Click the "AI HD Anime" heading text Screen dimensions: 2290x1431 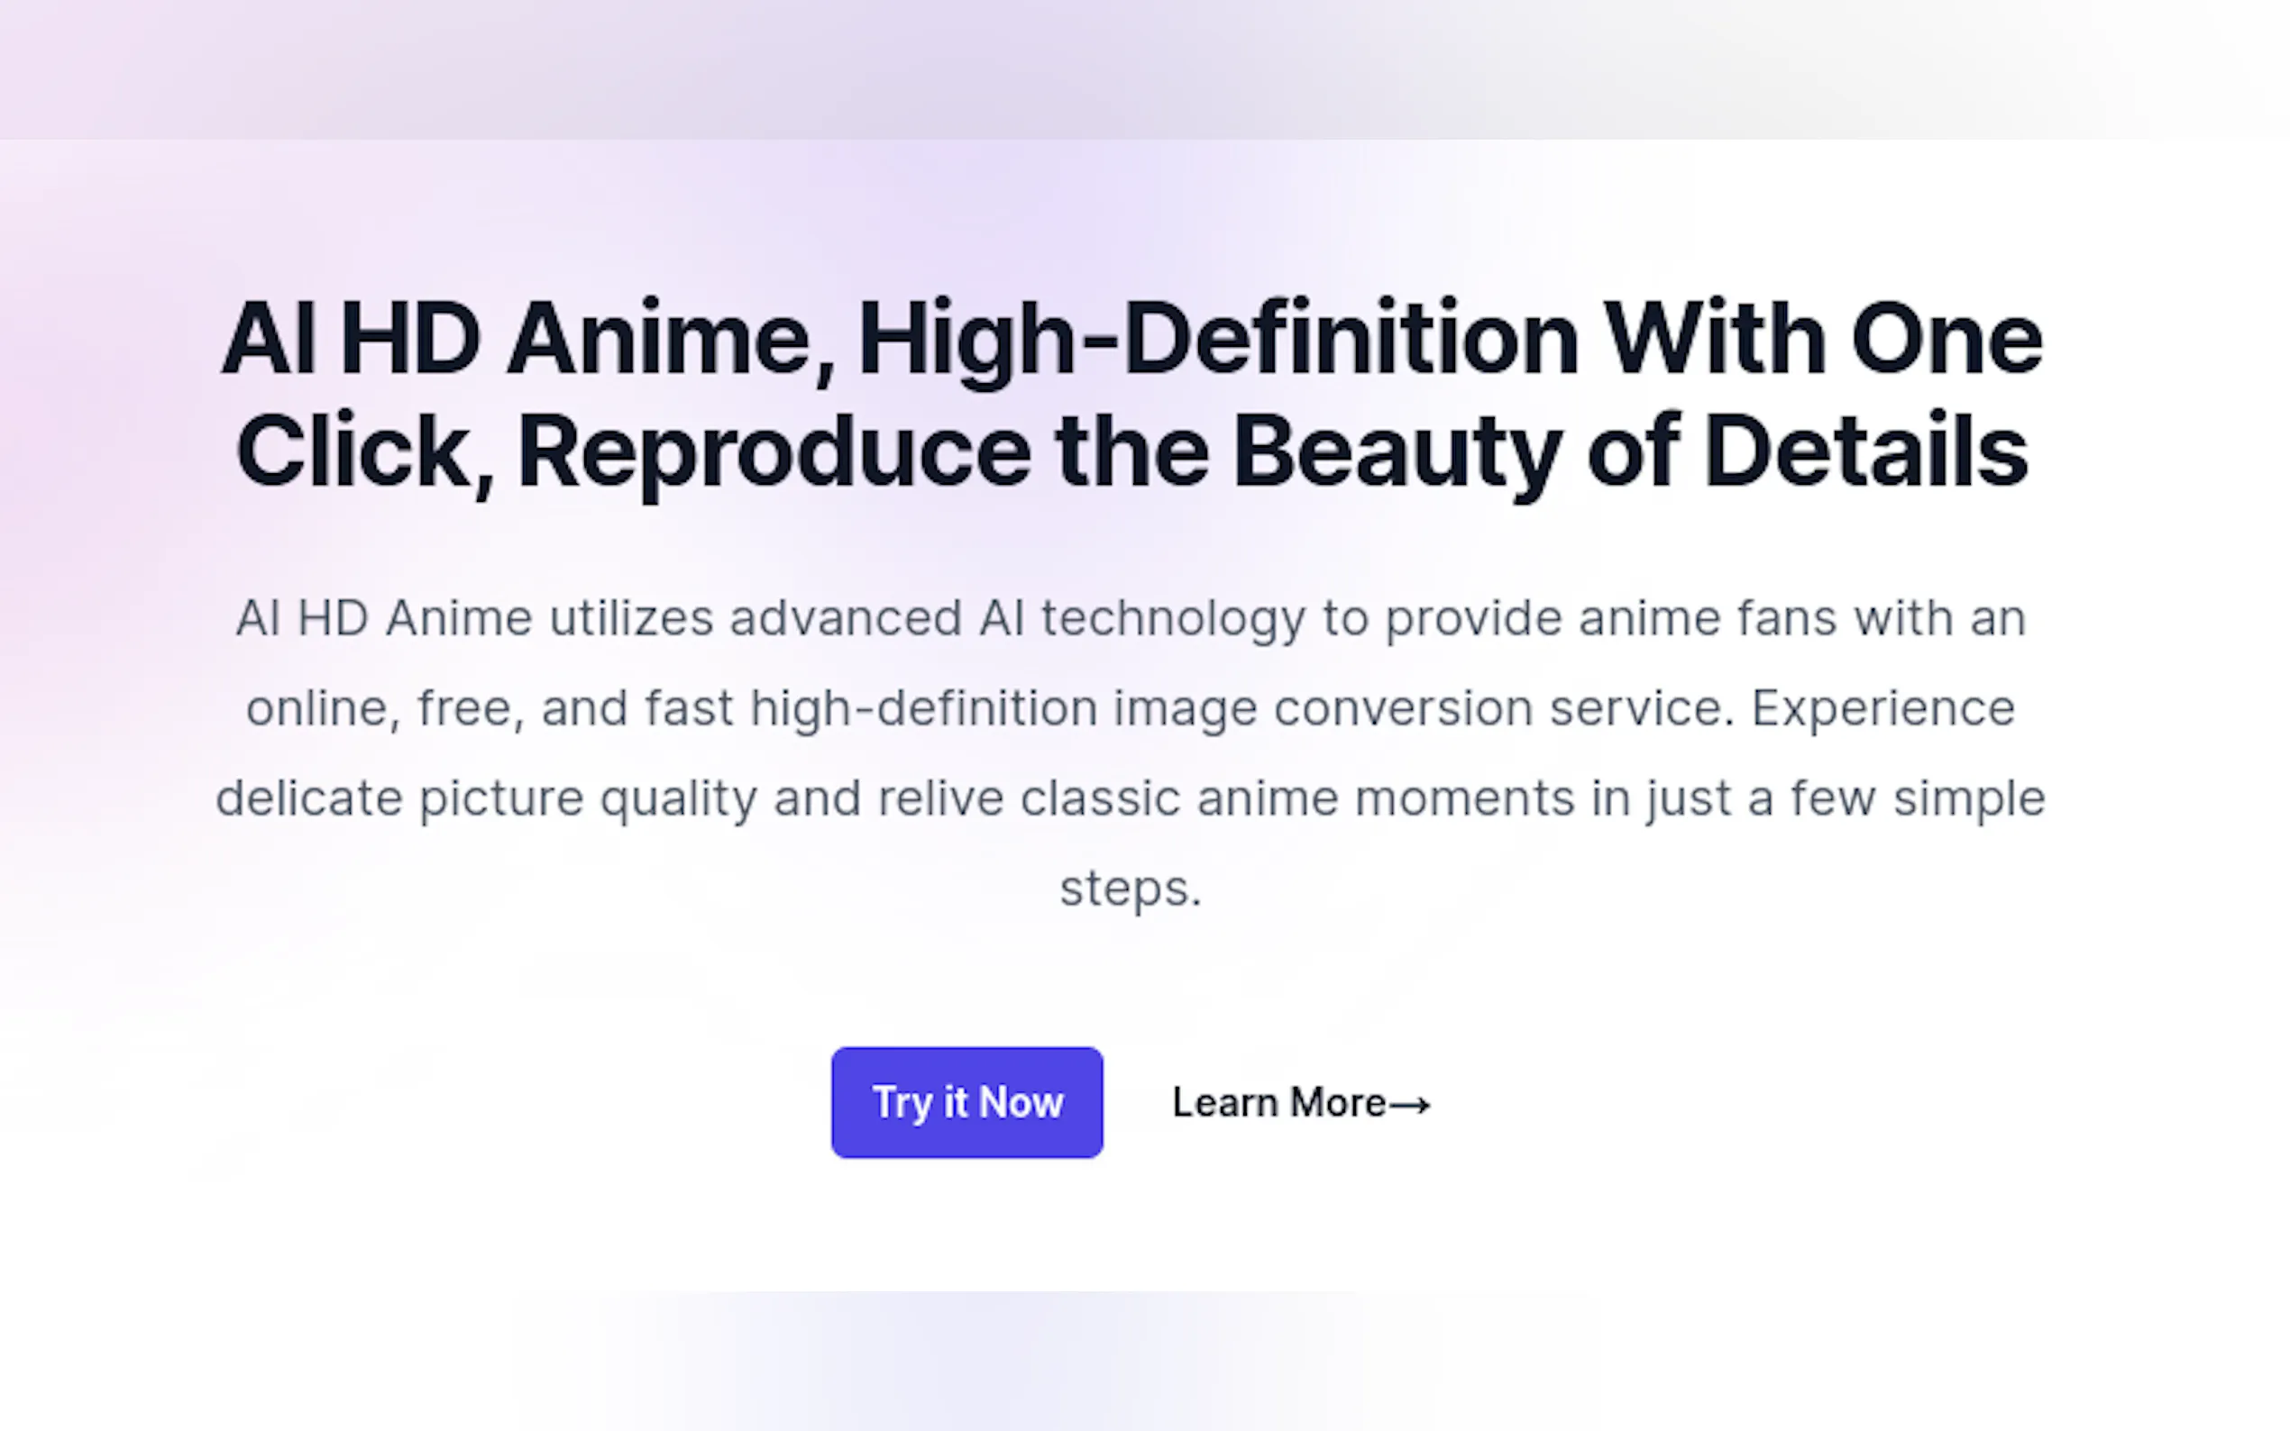516,339
